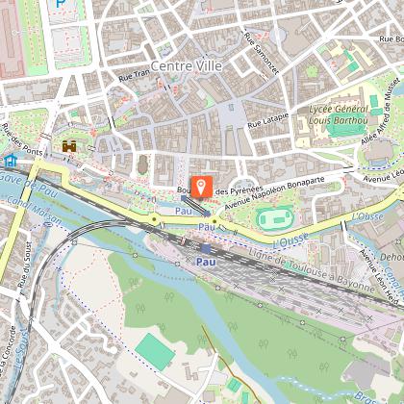Select the Lycée Général Louis Barthou label
The image size is (404, 404).
click(339, 114)
